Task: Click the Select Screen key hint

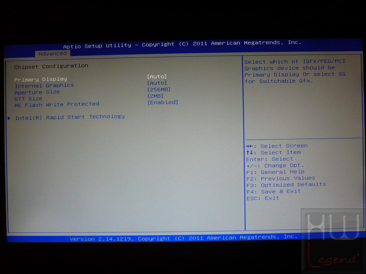Action: [x=277, y=146]
